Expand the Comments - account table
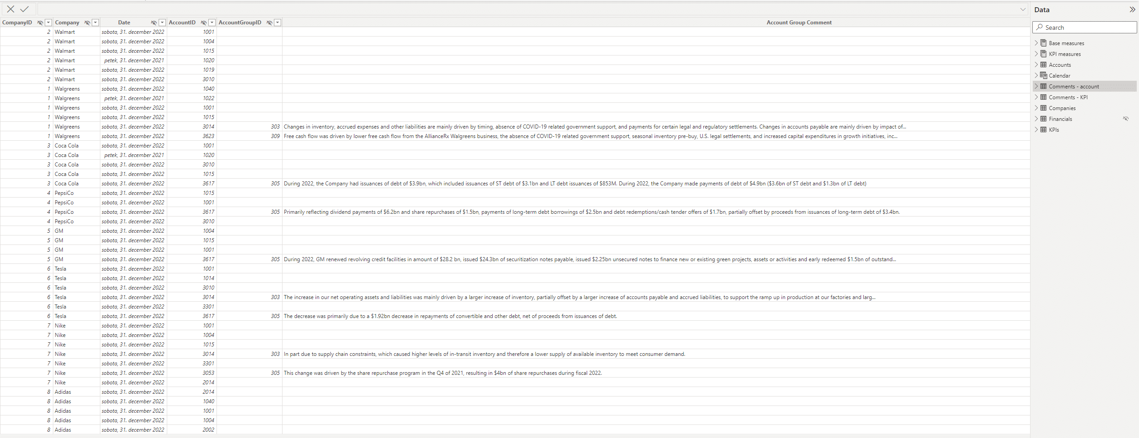 point(1036,86)
